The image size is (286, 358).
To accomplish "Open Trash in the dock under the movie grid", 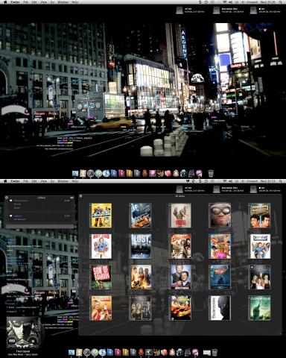I will click(x=215, y=352).
